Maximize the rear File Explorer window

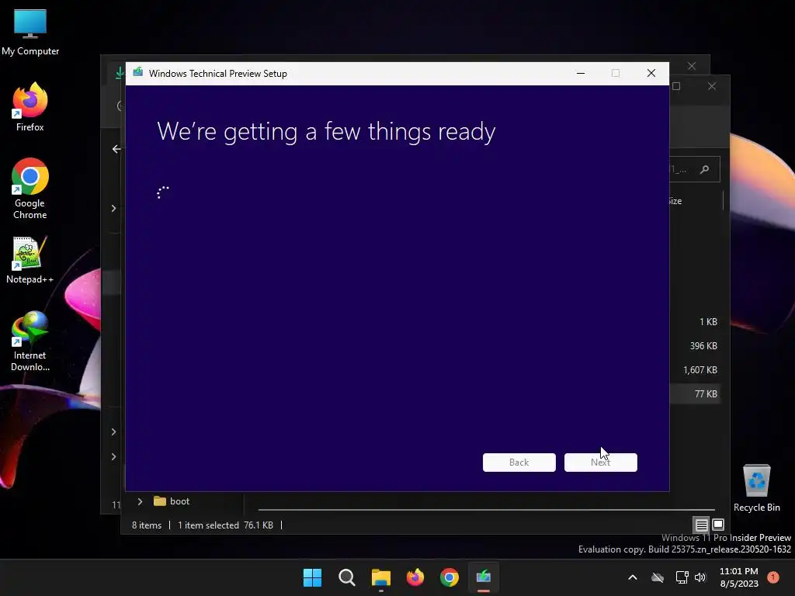coord(676,86)
